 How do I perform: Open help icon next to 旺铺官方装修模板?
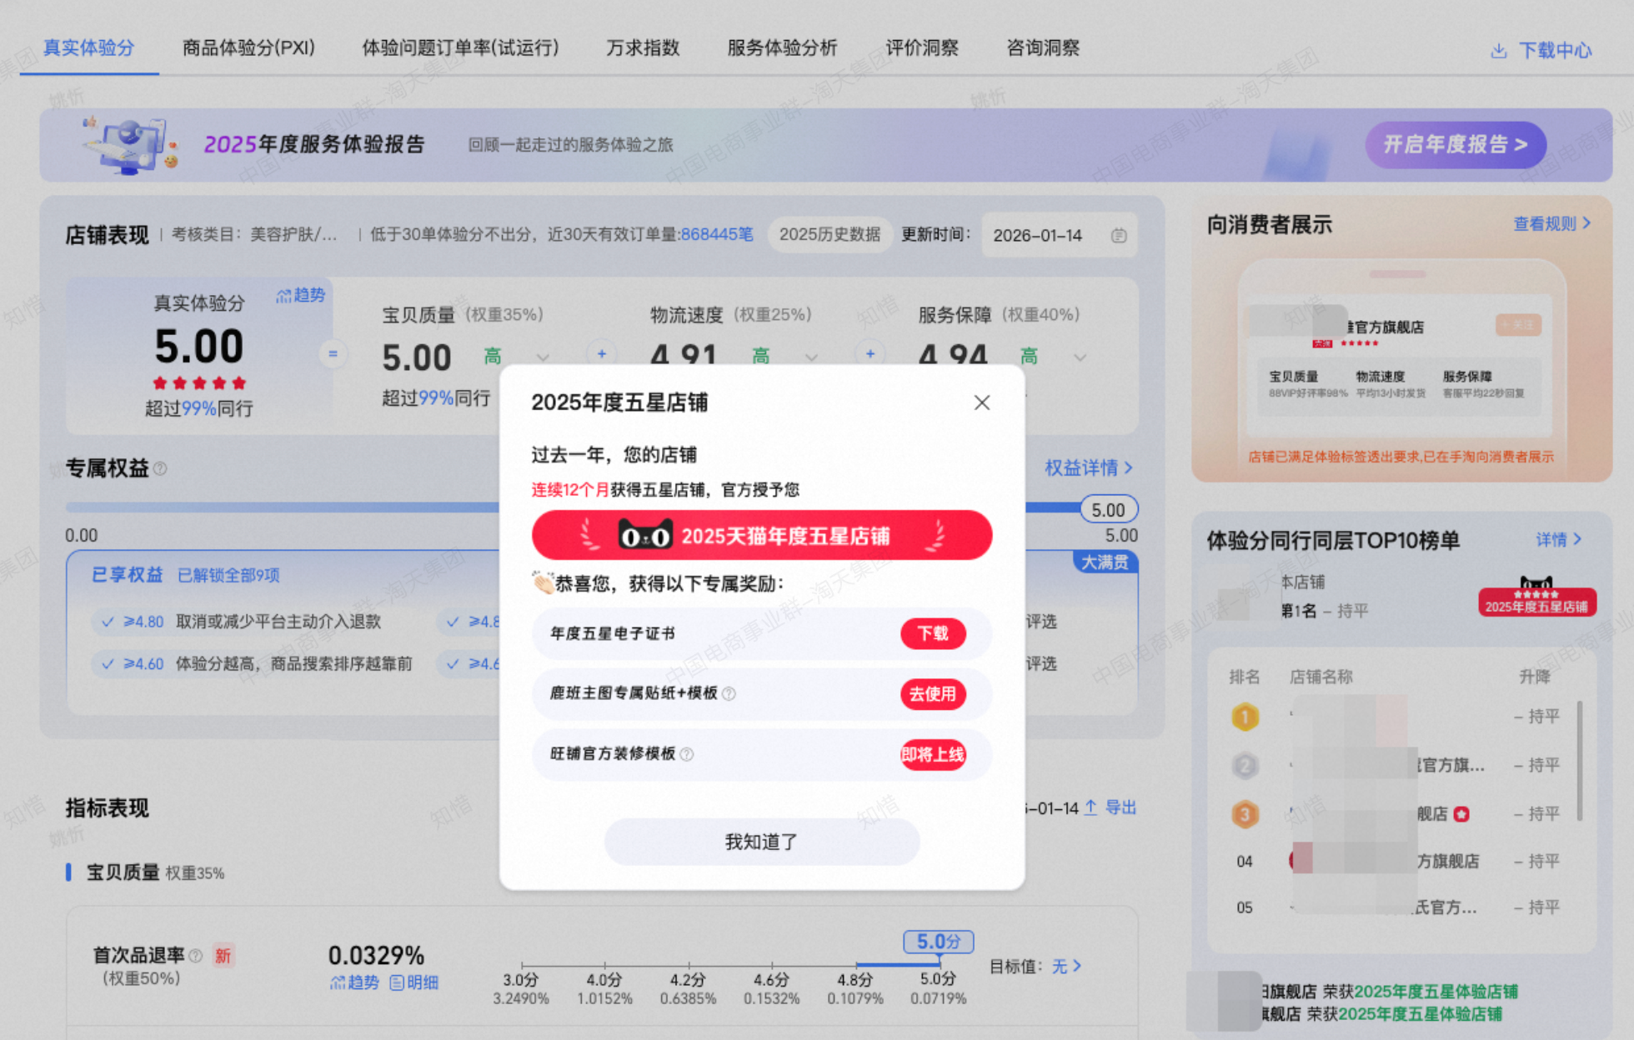click(x=687, y=754)
